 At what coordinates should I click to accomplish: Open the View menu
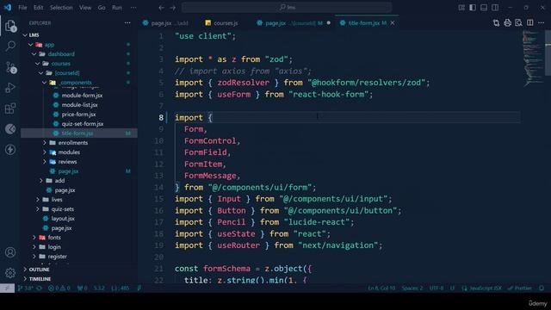click(85, 8)
